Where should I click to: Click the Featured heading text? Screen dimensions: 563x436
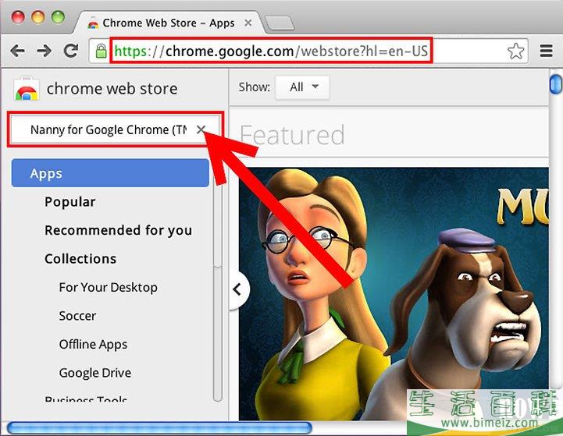click(292, 135)
